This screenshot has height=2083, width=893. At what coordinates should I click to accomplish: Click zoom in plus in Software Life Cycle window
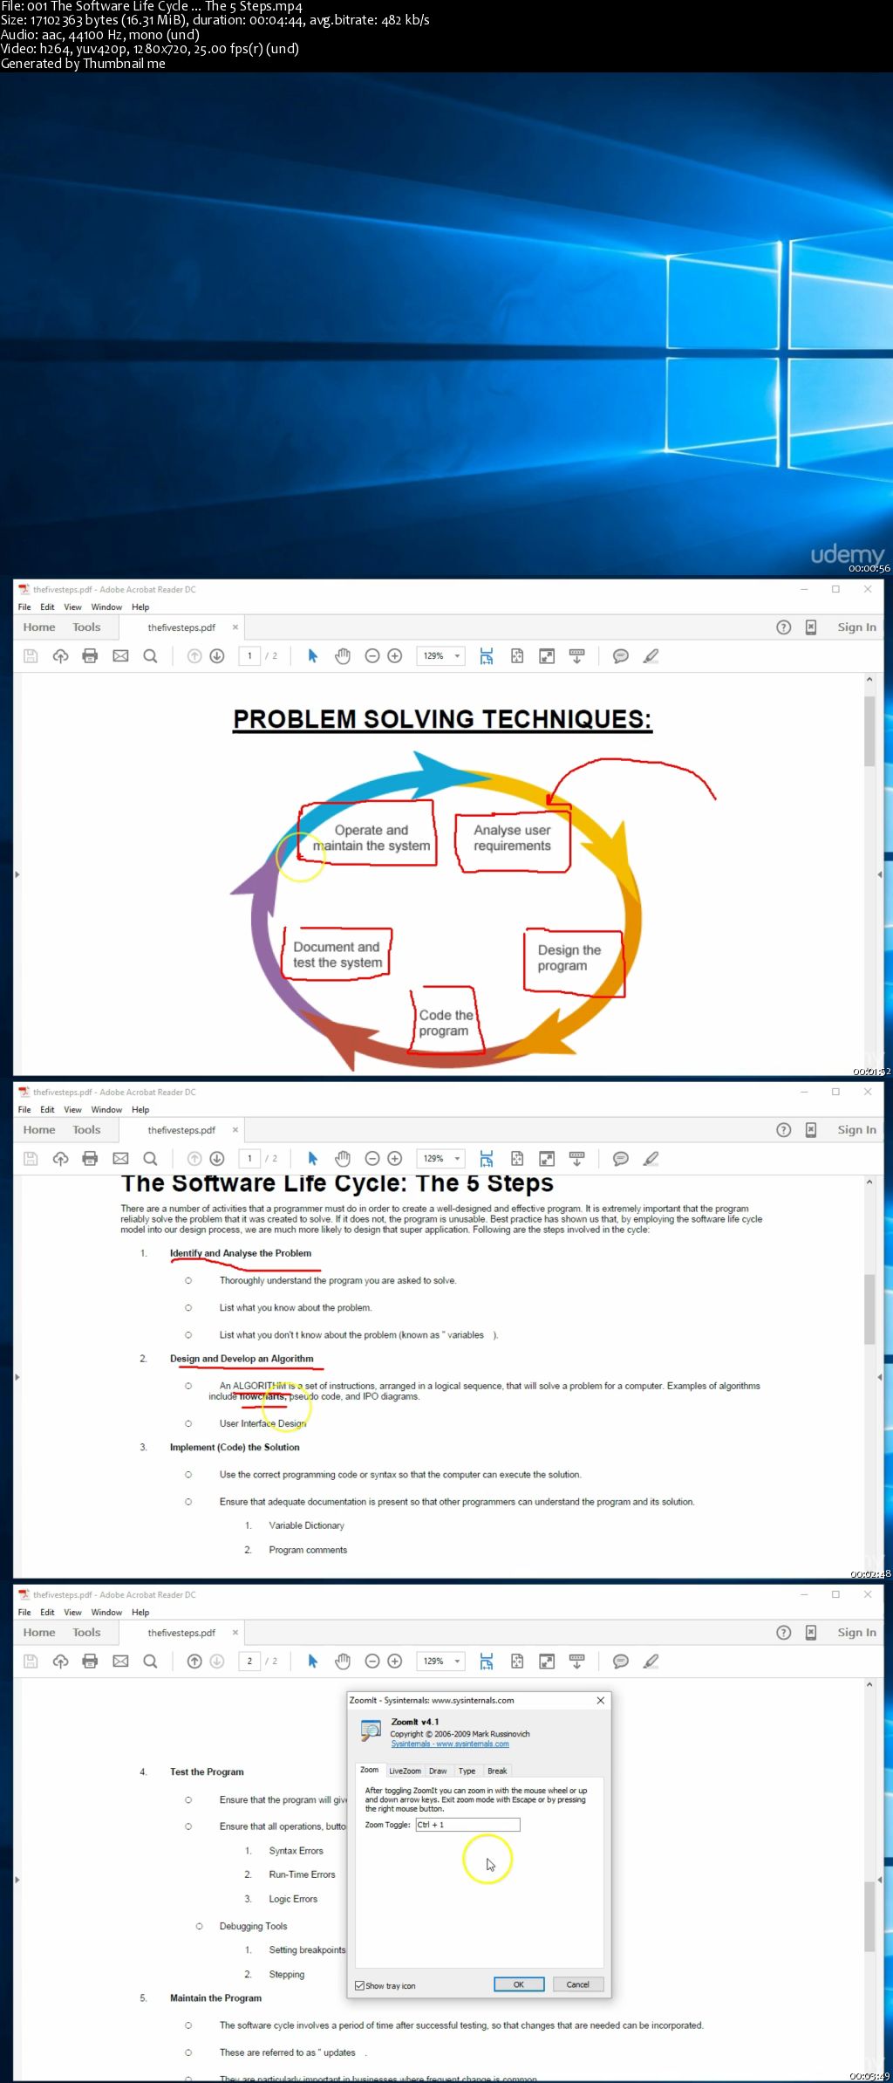coord(395,1159)
